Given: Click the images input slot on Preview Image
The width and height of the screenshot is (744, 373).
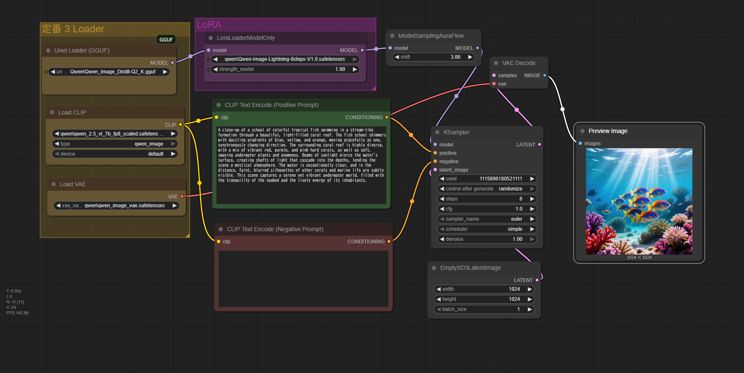Looking at the screenshot, I should click(x=580, y=143).
